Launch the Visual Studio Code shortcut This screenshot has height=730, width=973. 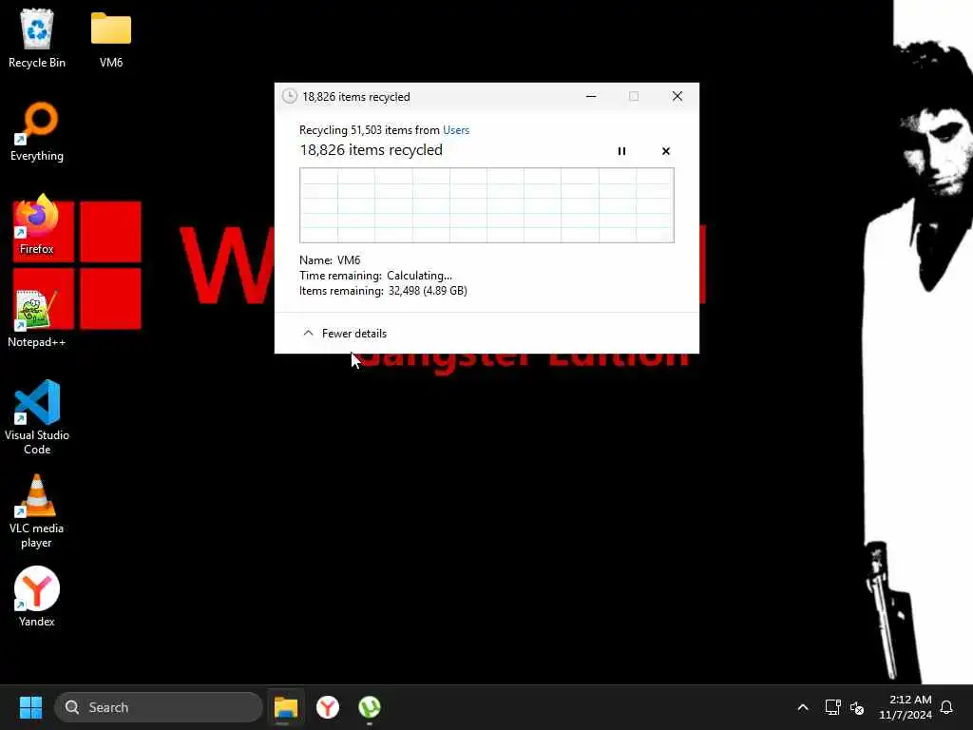point(37,417)
